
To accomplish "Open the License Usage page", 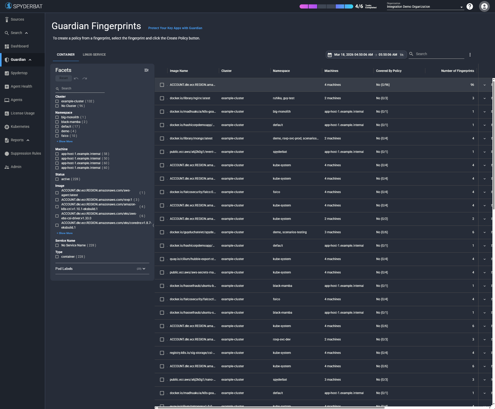I will pyautogui.click(x=22, y=113).
